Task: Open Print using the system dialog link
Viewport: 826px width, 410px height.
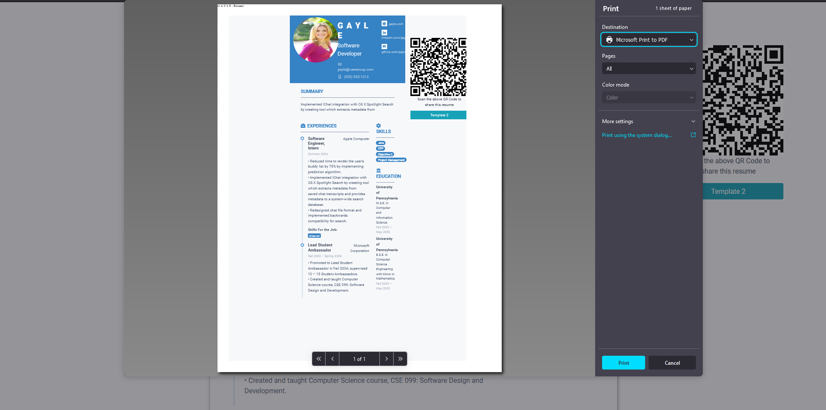Action: [637, 135]
